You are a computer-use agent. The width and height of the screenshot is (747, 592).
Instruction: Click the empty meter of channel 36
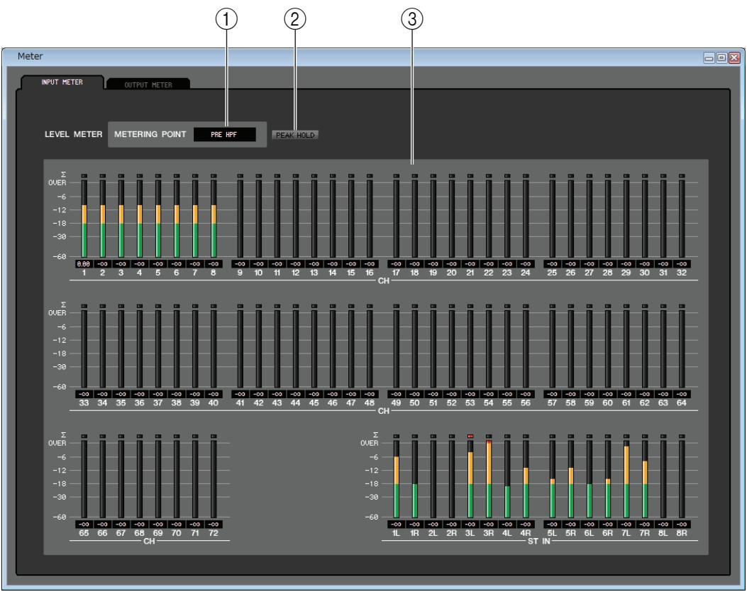click(x=140, y=349)
